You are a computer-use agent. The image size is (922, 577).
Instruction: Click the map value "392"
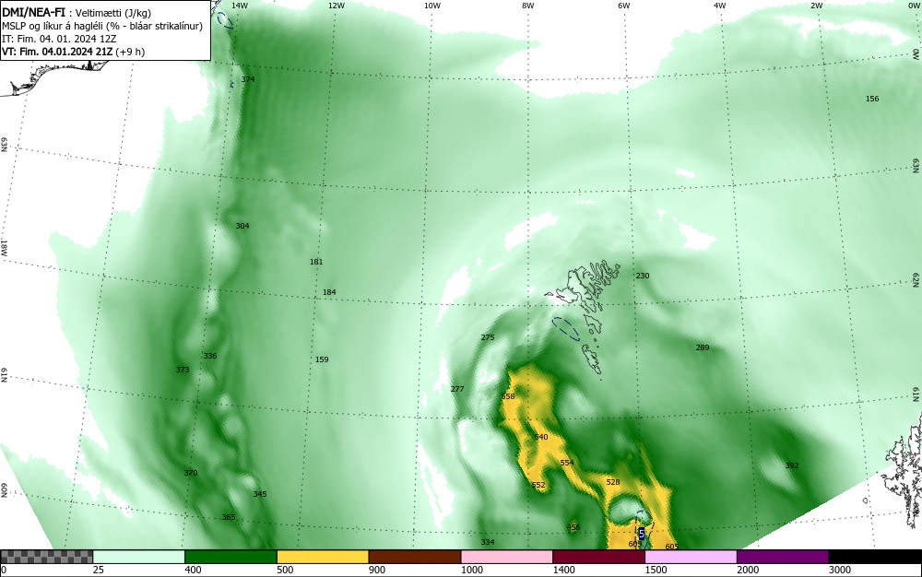(x=792, y=465)
